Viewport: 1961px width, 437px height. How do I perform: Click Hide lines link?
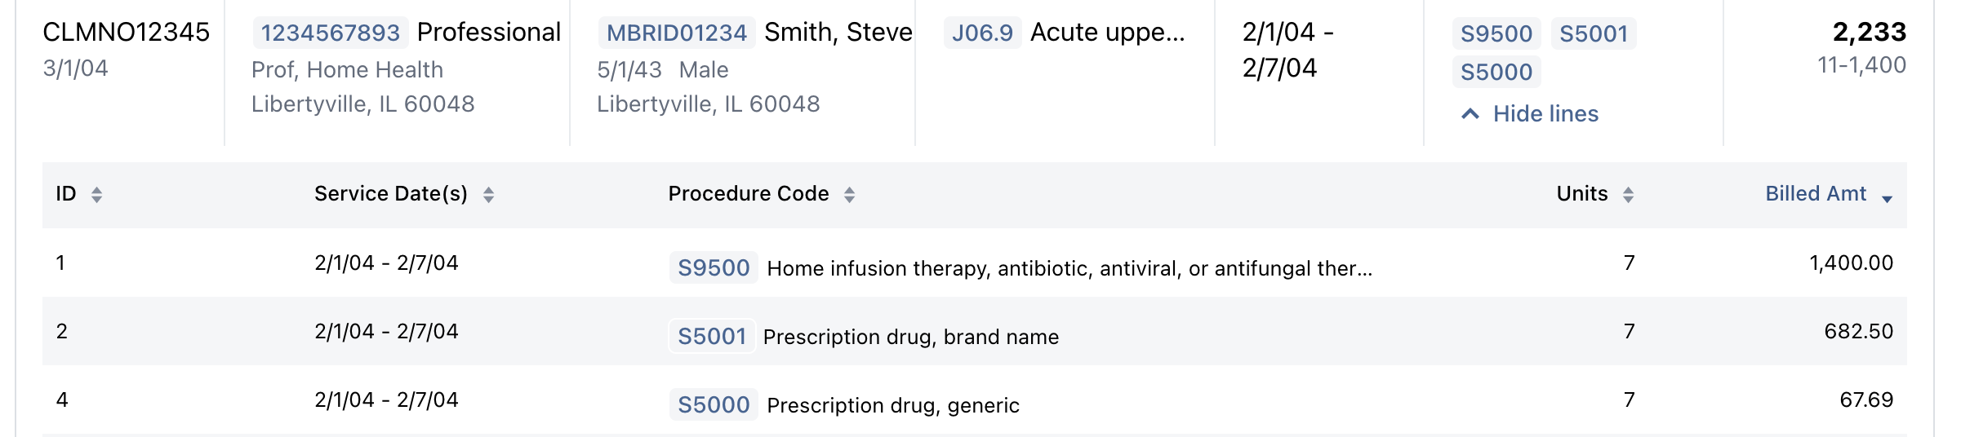(x=1545, y=114)
